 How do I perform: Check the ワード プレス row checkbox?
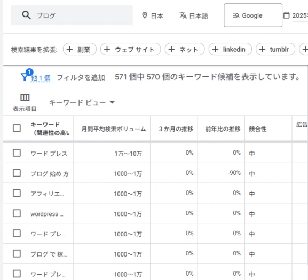pos(17,153)
